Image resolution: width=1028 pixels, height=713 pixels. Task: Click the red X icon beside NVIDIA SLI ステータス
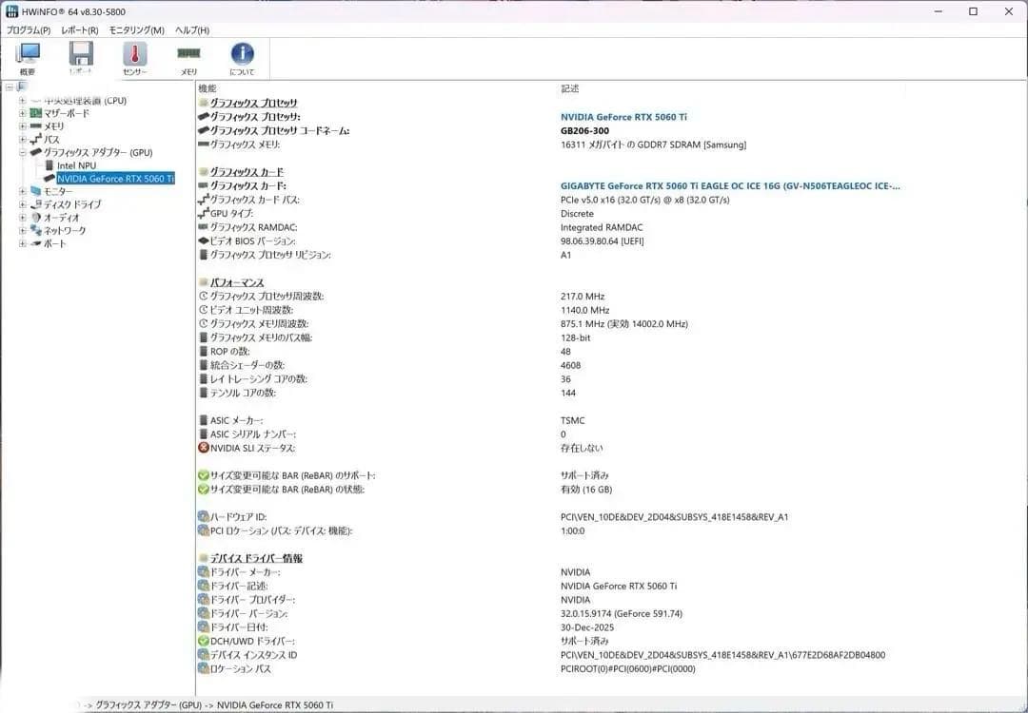point(204,448)
